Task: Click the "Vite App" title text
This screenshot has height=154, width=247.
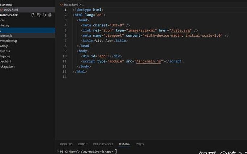Action: tap(103, 41)
